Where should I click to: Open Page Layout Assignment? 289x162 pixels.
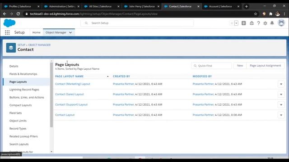(x=265, y=66)
